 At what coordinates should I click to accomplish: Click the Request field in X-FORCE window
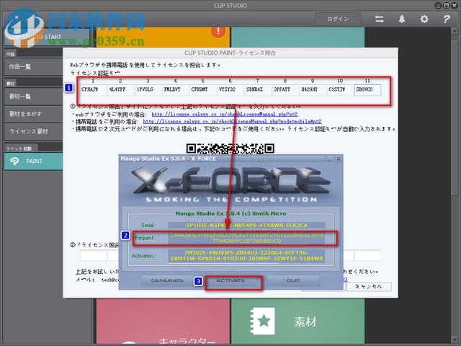tap(246, 238)
